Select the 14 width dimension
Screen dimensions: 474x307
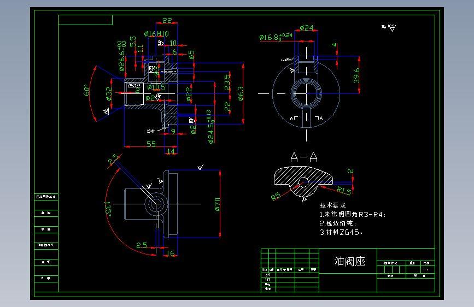pyautogui.click(x=171, y=151)
